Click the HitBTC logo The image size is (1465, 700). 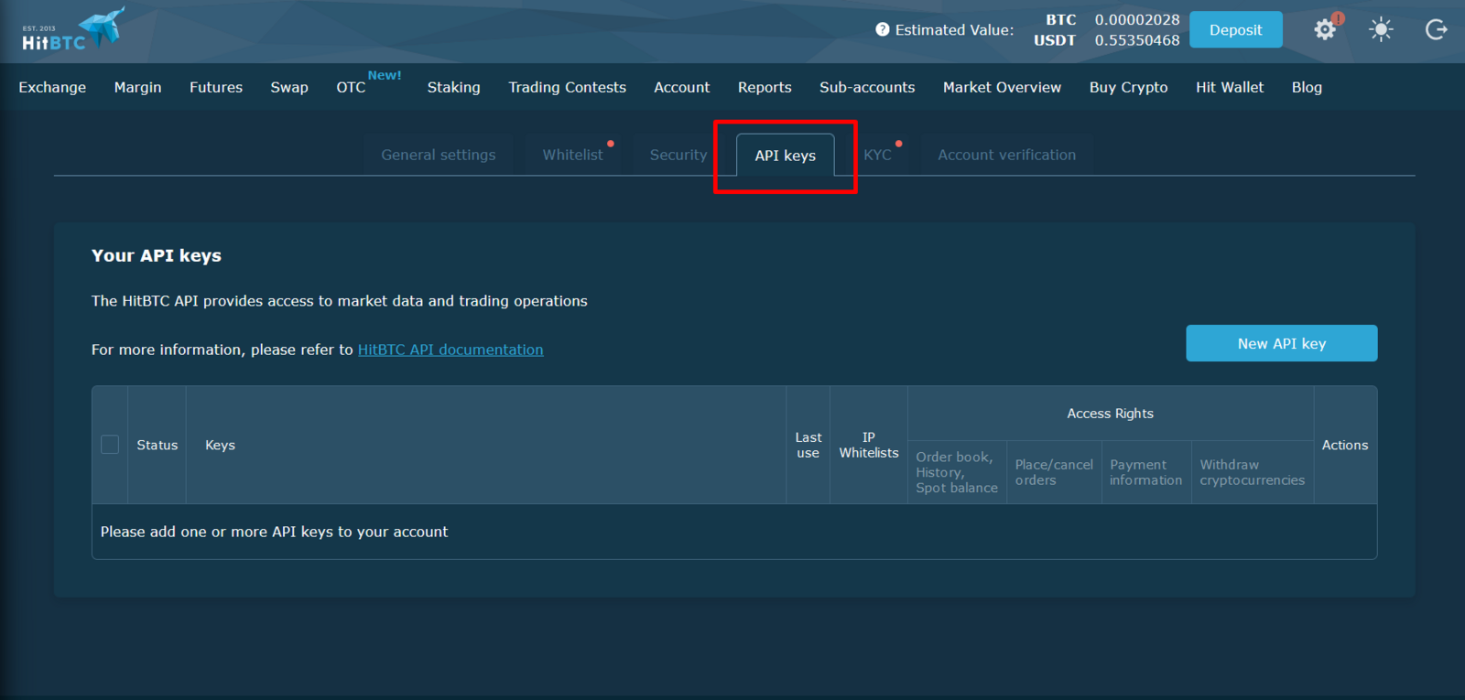pos(72,29)
